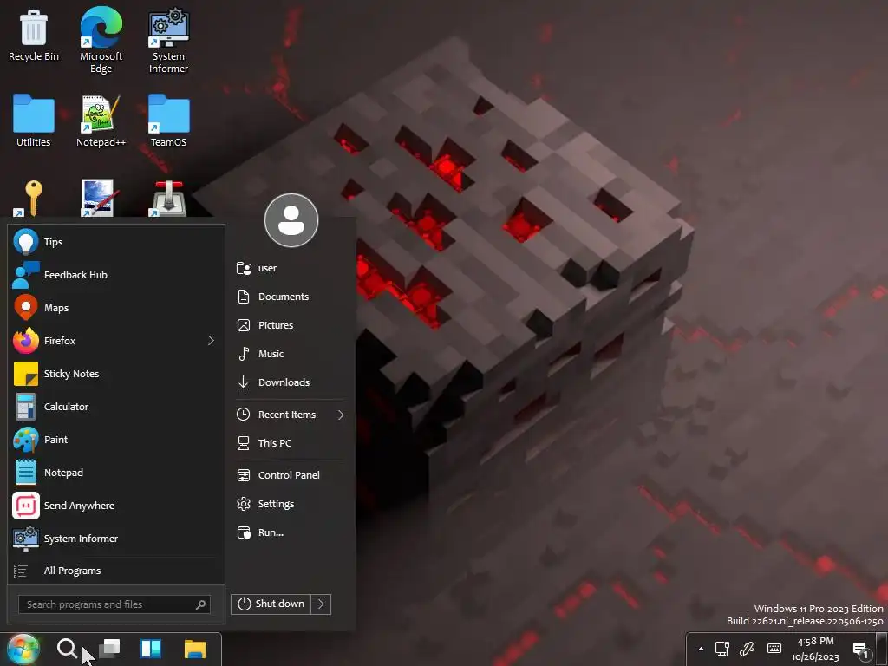Click the Windows Start orb

tap(23, 649)
